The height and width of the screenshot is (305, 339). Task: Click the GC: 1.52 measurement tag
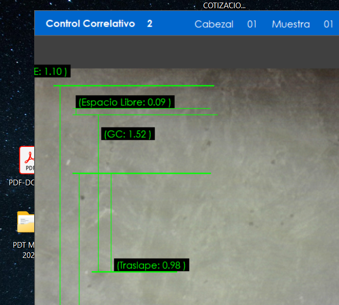tap(128, 134)
